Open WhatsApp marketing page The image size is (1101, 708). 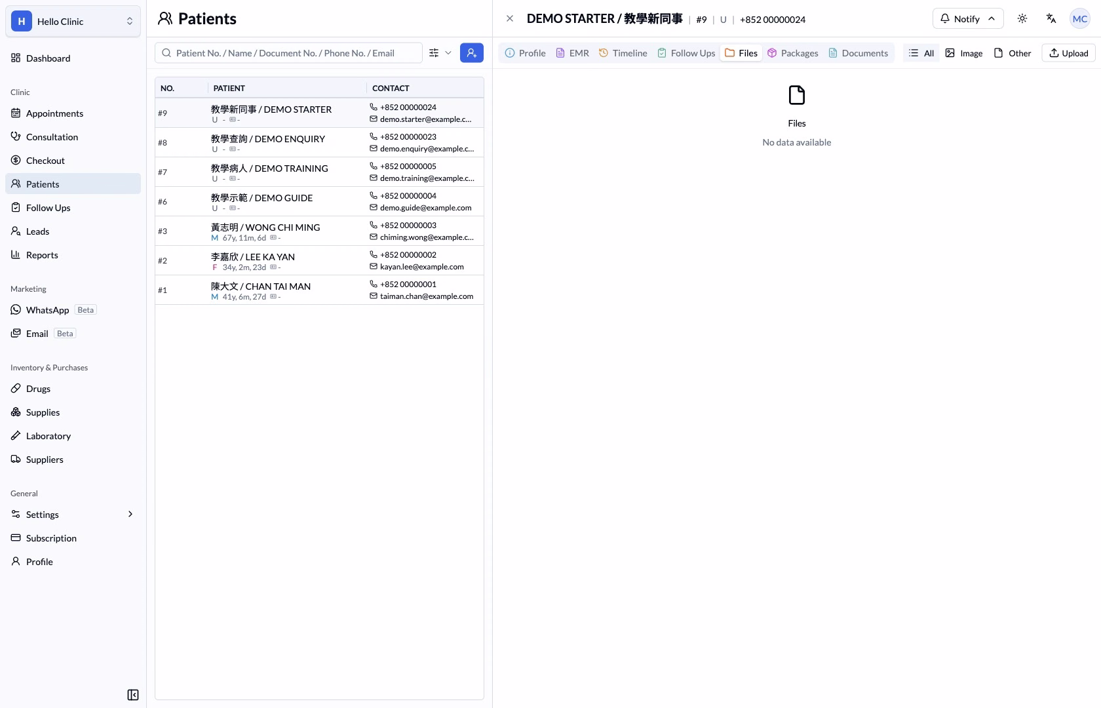tap(73, 310)
